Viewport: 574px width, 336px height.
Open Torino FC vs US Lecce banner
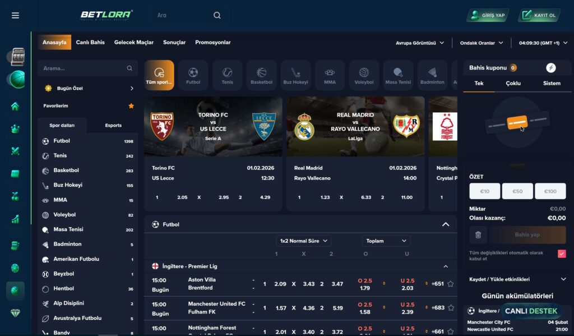213,126
